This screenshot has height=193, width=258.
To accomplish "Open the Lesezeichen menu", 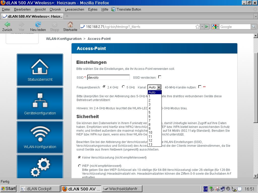I will (74, 10).
